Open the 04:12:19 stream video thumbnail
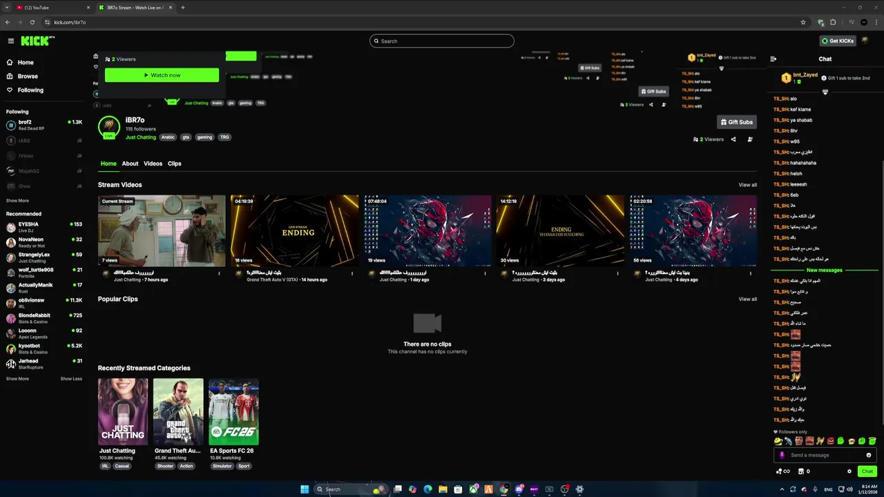Screen dimensions: 884x497 click(560, 231)
